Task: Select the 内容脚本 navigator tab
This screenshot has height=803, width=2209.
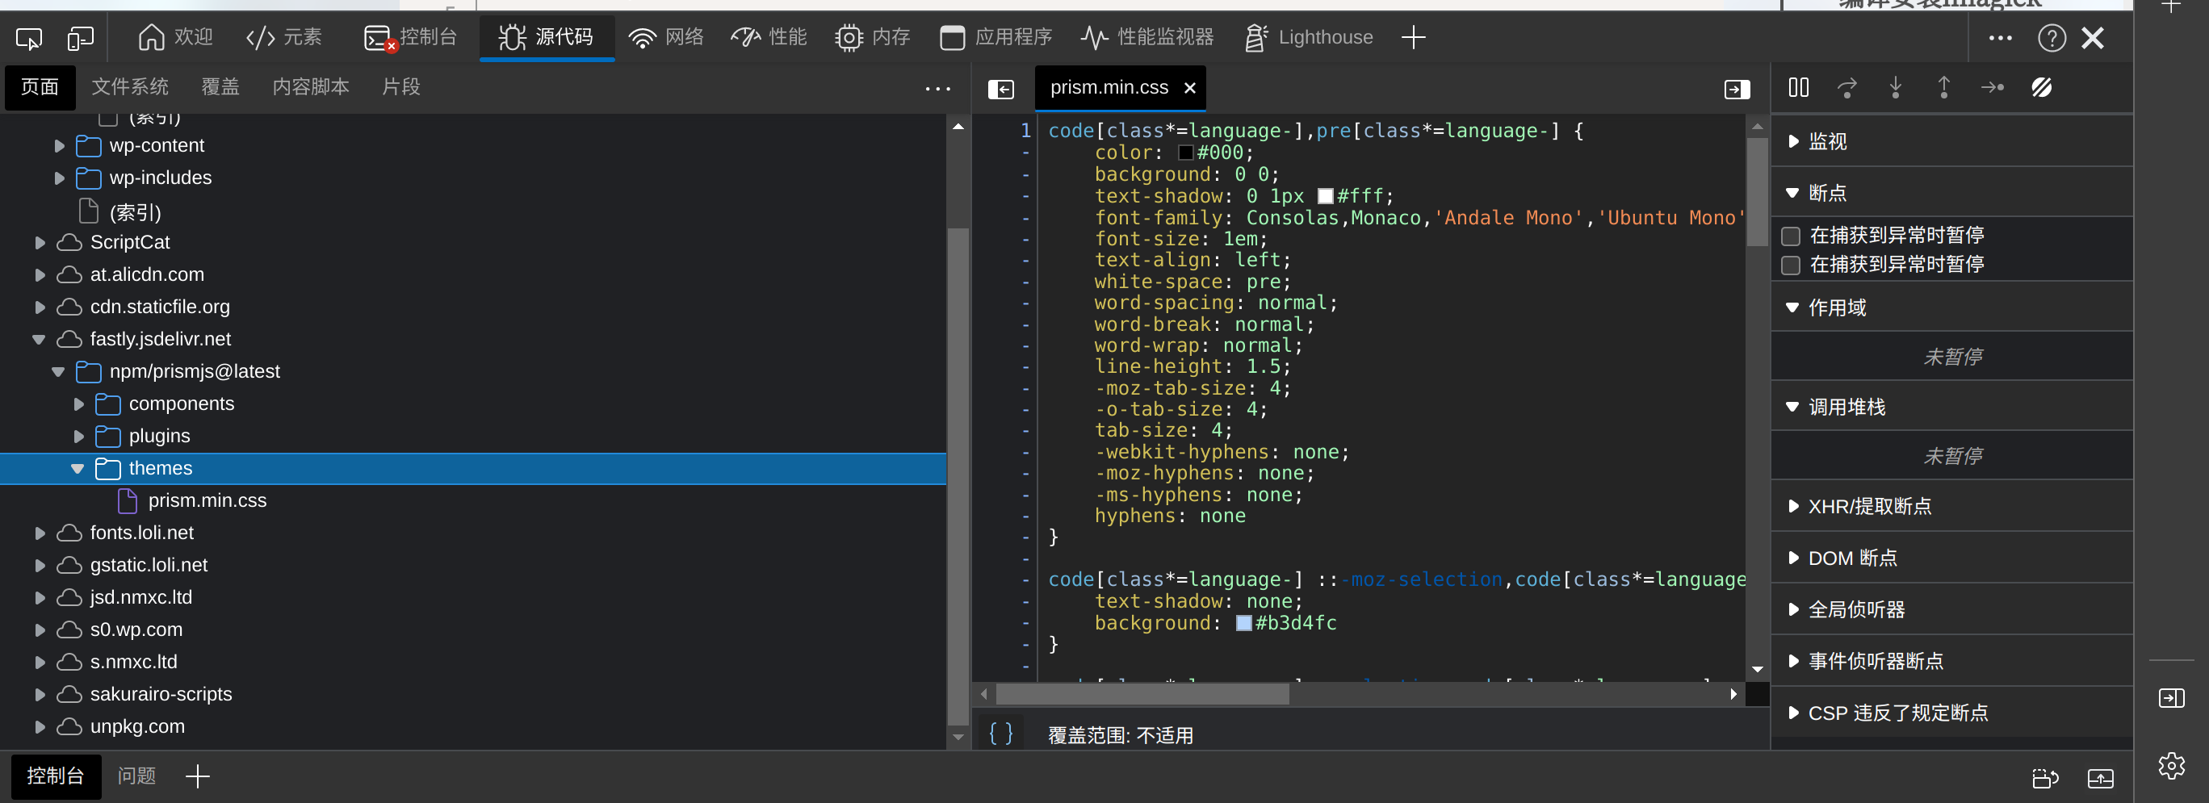Action: click(310, 86)
